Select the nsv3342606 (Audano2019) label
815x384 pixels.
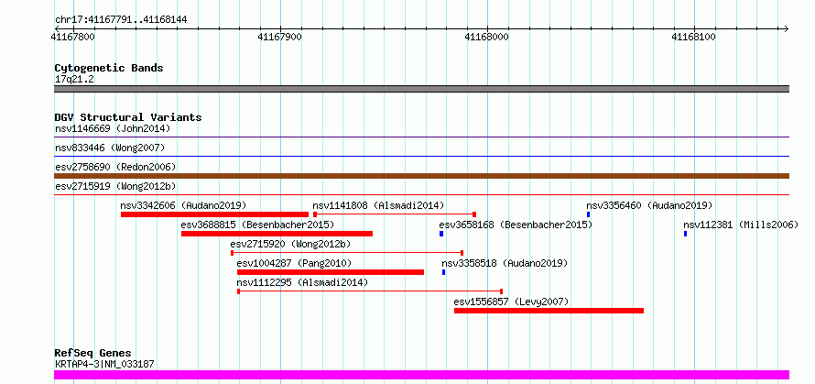tap(183, 205)
